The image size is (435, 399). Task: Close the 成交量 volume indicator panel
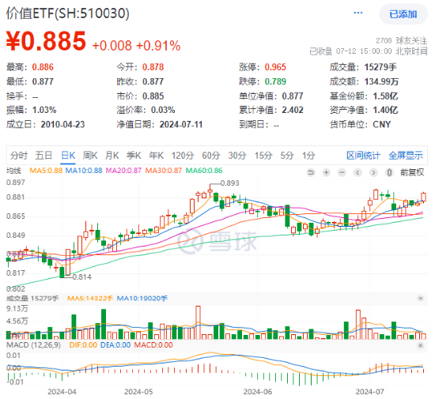(x=421, y=298)
